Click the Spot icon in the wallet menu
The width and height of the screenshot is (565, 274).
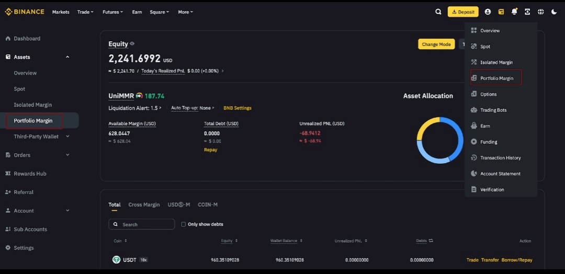pos(474,47)
